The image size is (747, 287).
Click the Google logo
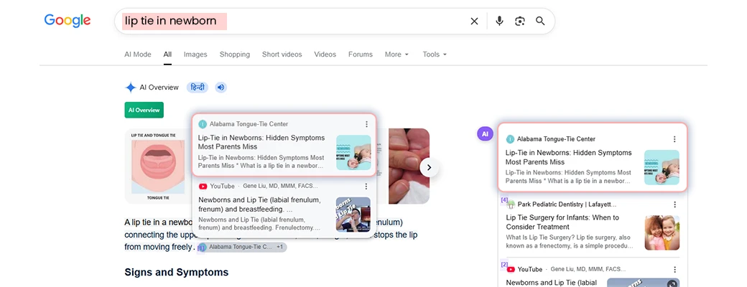point(68,21)
